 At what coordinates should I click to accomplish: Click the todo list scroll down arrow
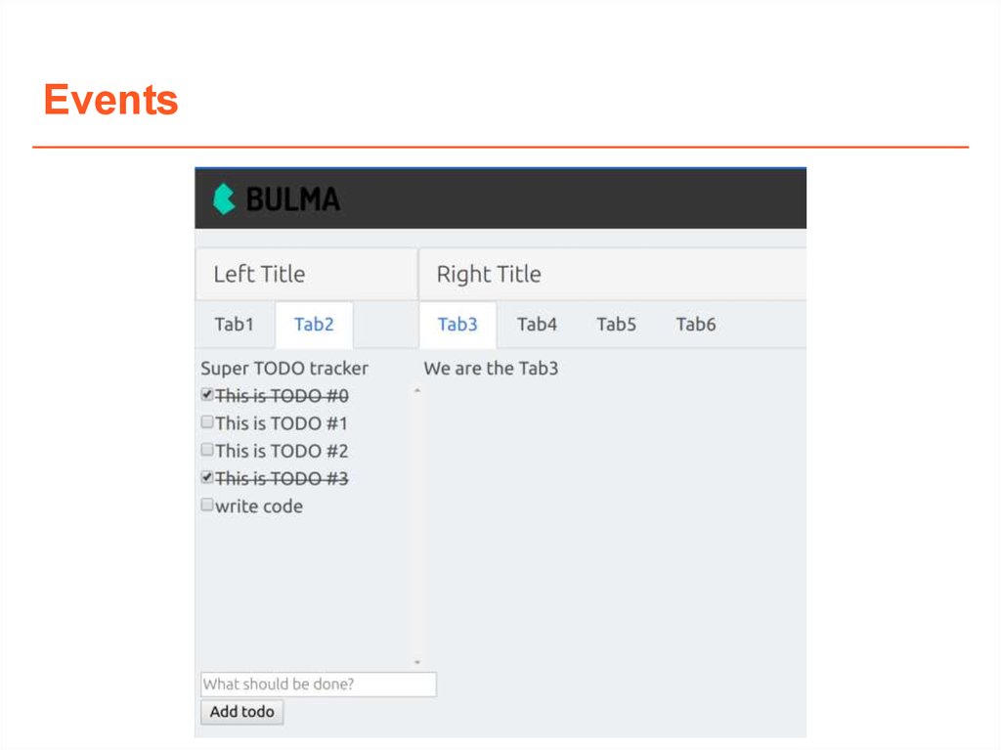[x=417, y=662]
